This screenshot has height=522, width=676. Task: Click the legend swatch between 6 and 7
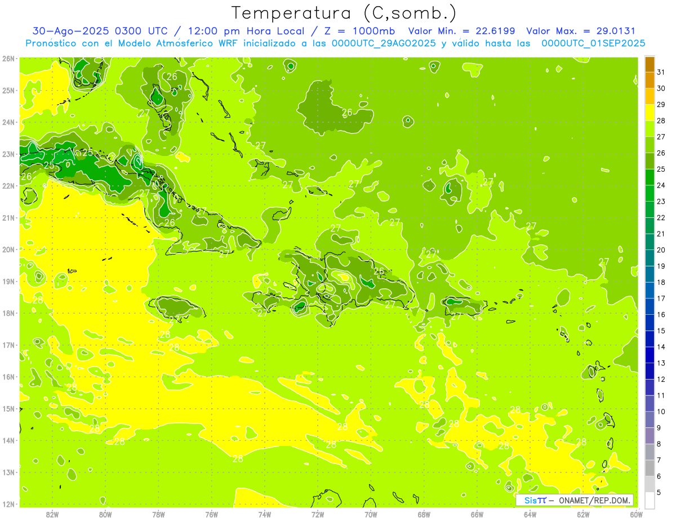[x=650, y=468]
